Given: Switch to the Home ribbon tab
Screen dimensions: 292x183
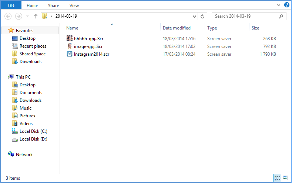Looking at the screenshot, I should [32, 6].
